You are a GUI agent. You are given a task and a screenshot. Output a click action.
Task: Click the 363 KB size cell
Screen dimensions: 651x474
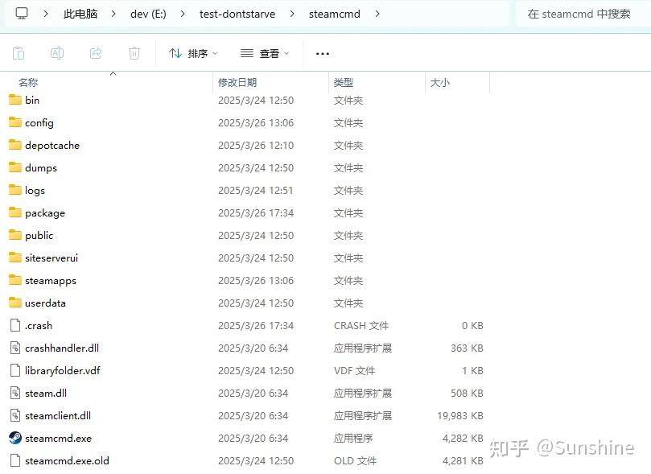pyautogui.click(x=467, y=348)
